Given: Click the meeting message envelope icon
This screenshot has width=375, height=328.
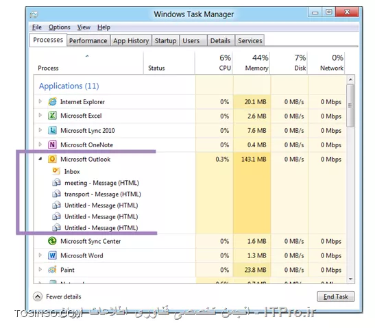Looking at the screenshot, I should click(56, 183).
